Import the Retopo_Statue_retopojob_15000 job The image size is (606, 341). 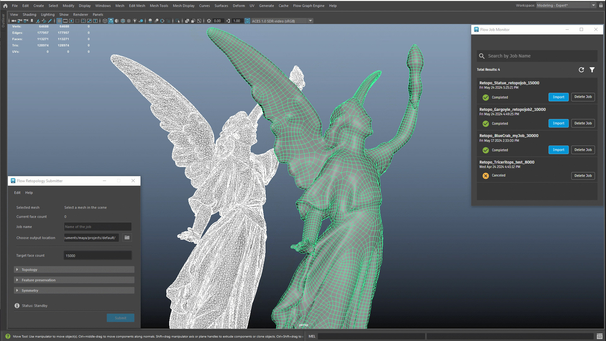pyautogui.click(x=558, y=97)
